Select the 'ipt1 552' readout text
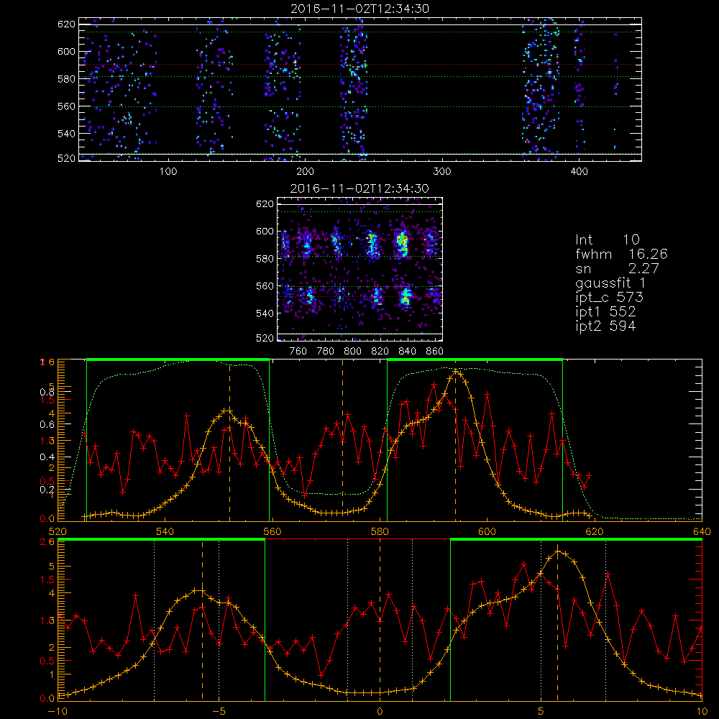 point(605,312)
